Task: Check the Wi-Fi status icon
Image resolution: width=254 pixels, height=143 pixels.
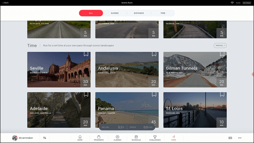Action: tap(232, 3)
